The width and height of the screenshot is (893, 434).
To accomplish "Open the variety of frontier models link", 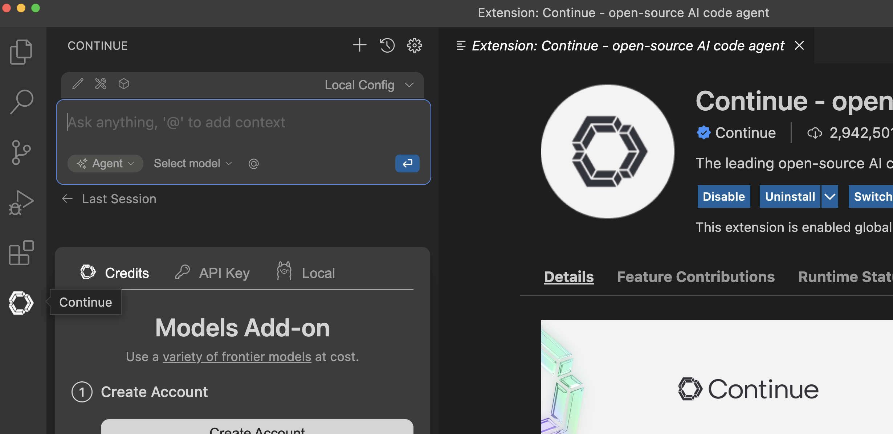I will 237,356.
